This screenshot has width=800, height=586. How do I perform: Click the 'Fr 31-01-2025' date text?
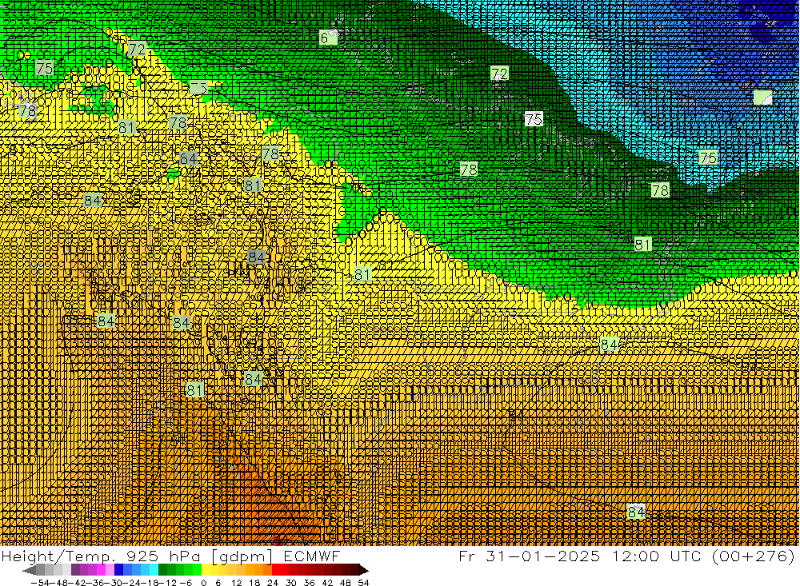[529, 556]
